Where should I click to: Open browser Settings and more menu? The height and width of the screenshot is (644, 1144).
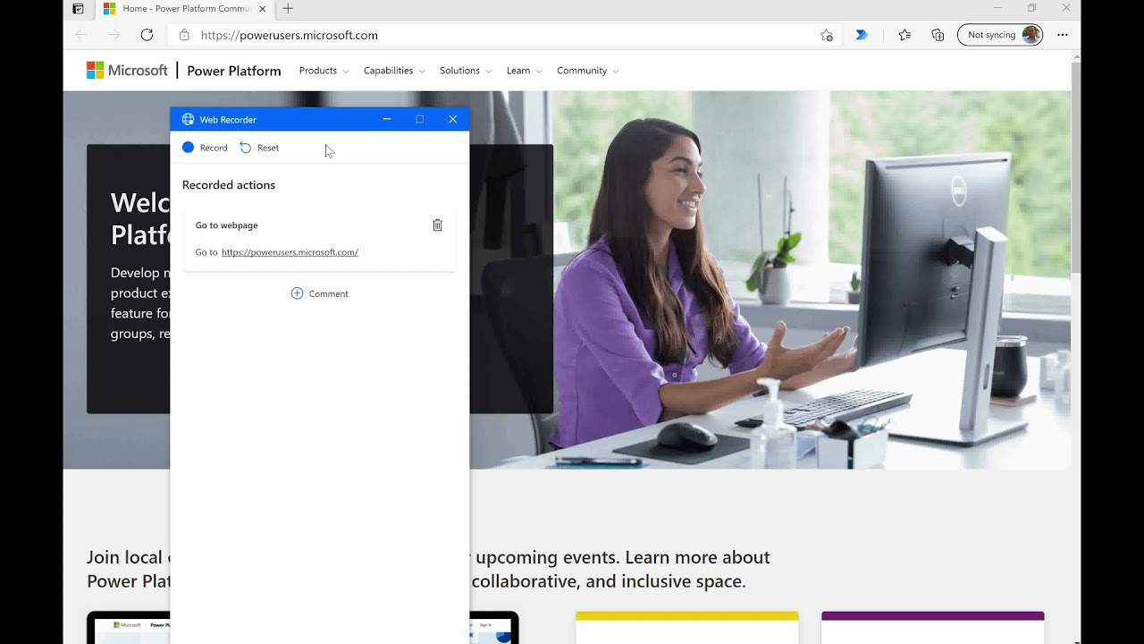(x=1063, y=35)
